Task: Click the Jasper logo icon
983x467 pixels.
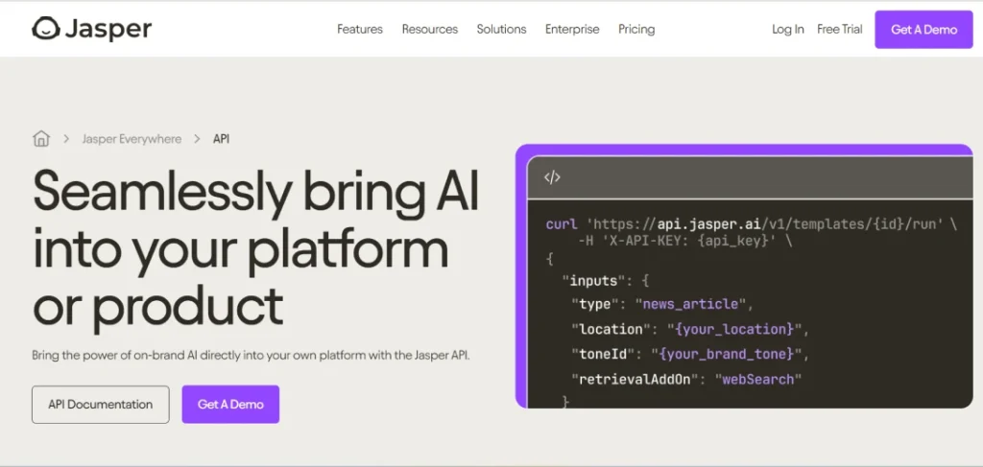Action: [x=46, y=29]
